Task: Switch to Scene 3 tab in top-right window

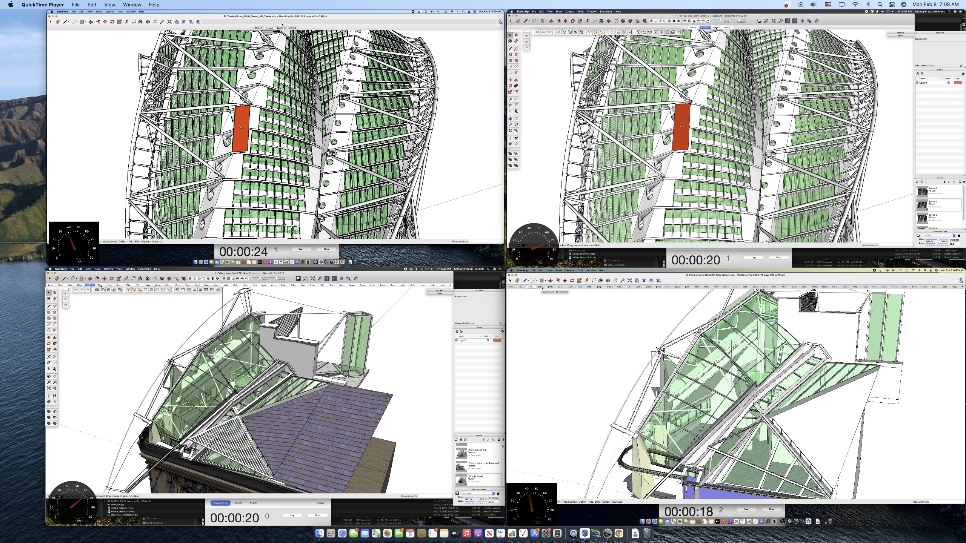Action: [716, 28]
